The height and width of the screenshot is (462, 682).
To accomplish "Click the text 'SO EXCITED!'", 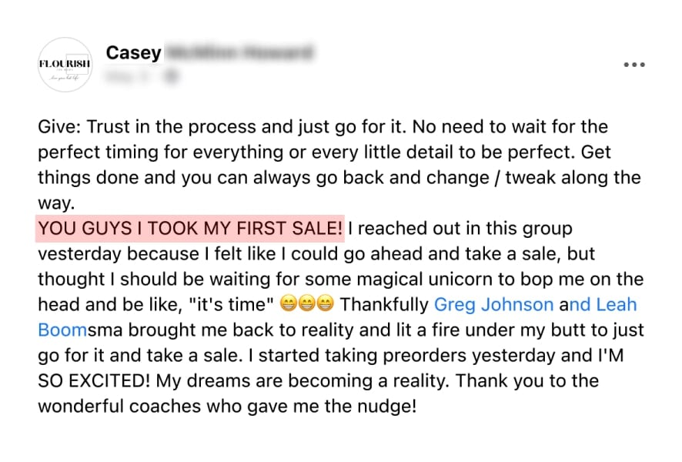I will (x=94, y=380).
